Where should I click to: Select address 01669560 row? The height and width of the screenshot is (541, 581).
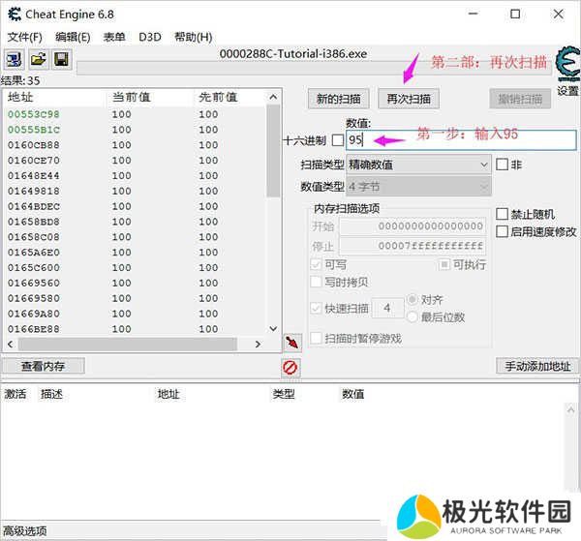[135, 283]
